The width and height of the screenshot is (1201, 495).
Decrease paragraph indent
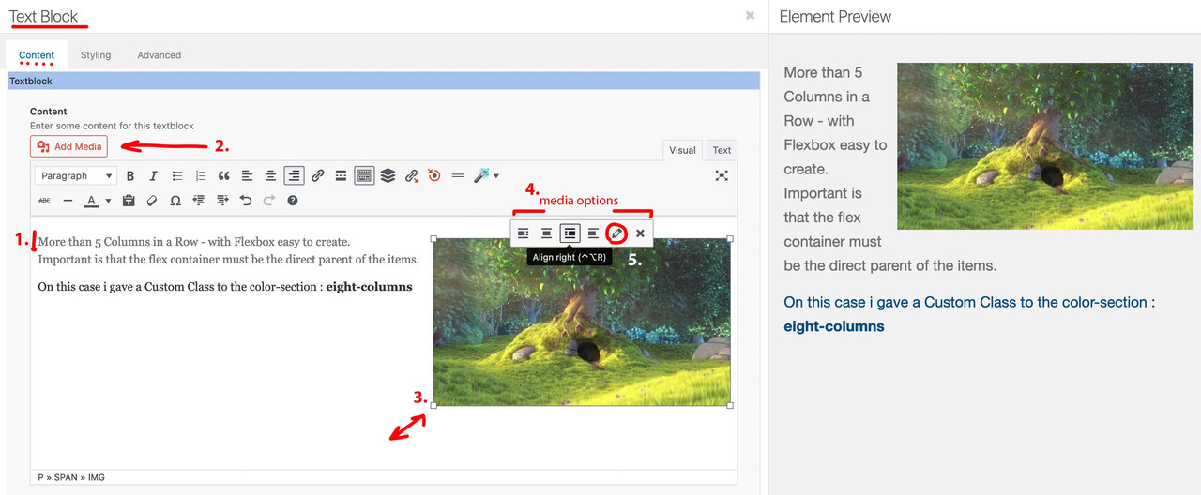(x=199, y=201)
